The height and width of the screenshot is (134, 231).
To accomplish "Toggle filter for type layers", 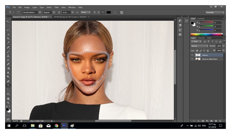I will coord(212,42).
